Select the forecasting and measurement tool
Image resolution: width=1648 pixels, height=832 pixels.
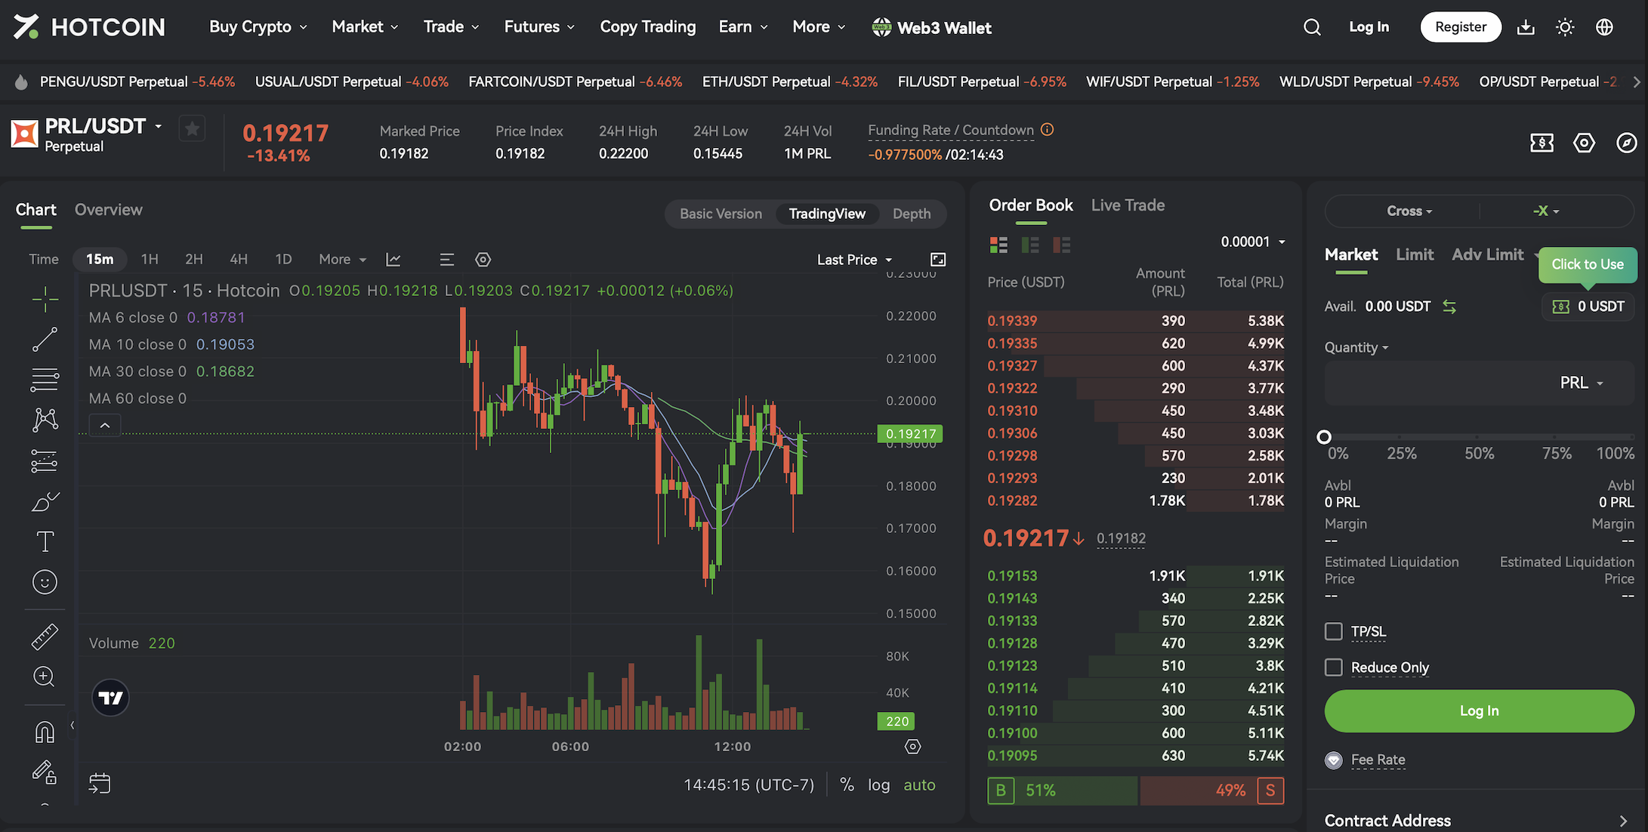pyautogui.click(x=45, y=461)
